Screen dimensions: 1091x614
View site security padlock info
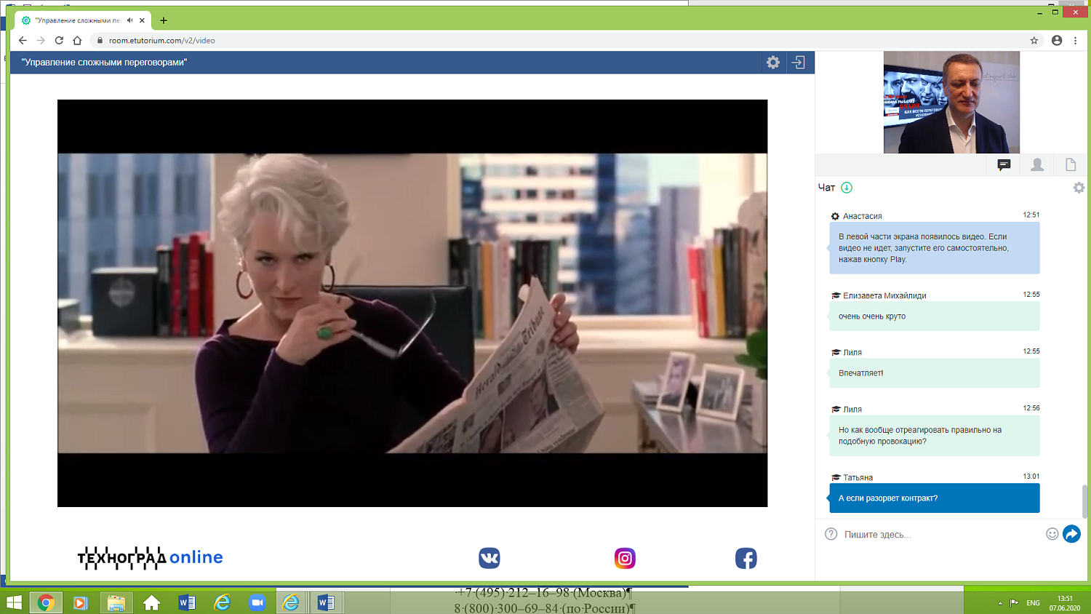click(100, 41)
